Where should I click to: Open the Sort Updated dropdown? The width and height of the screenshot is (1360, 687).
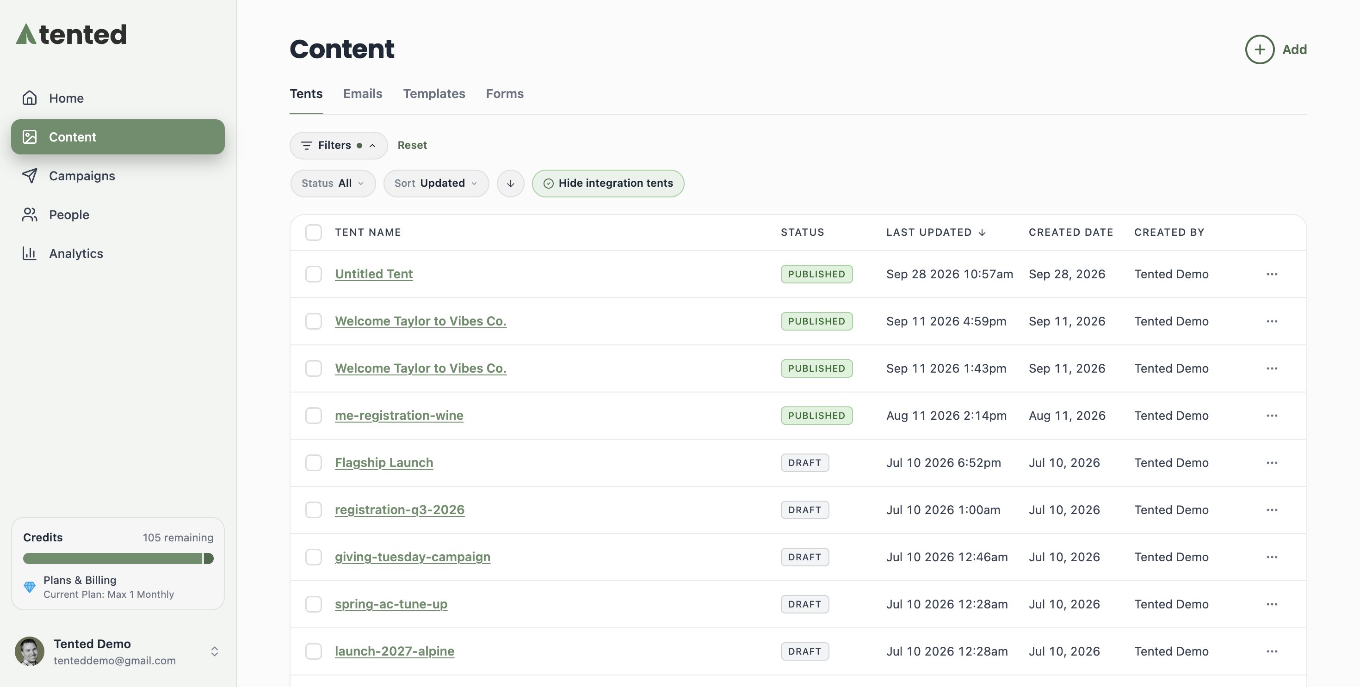point(436,183)
